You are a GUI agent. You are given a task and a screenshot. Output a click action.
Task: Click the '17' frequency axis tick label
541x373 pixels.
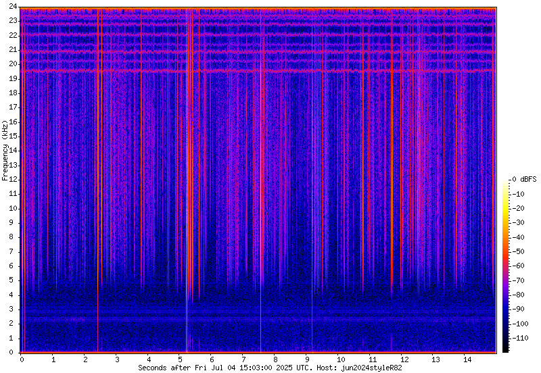tap(13, 107)
